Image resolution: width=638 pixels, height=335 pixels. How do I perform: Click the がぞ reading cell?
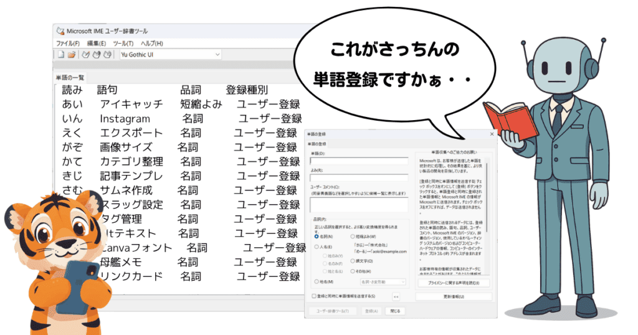(x=72, y=147)
